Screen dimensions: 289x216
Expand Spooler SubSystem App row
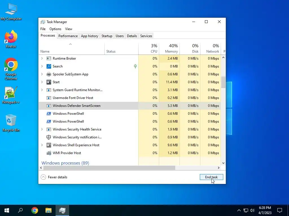coord(42,74)
